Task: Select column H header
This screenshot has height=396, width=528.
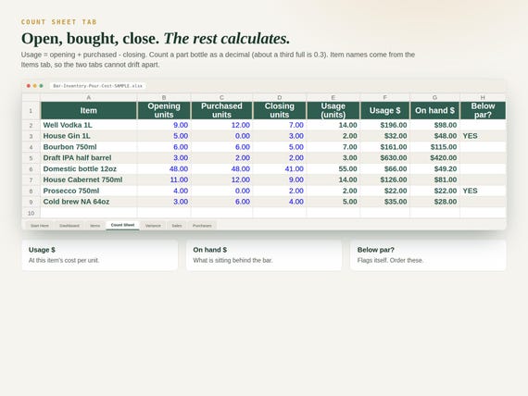Action: [x=483, y=97]
